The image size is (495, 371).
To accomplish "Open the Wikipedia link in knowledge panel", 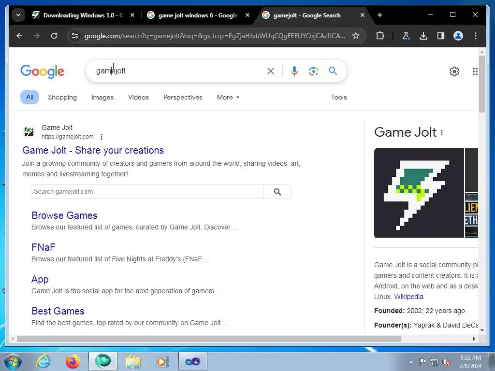I will click(x=409, y=297).
